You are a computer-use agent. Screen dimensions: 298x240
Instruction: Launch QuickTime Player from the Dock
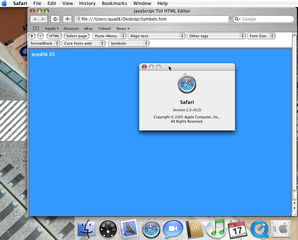260,229
